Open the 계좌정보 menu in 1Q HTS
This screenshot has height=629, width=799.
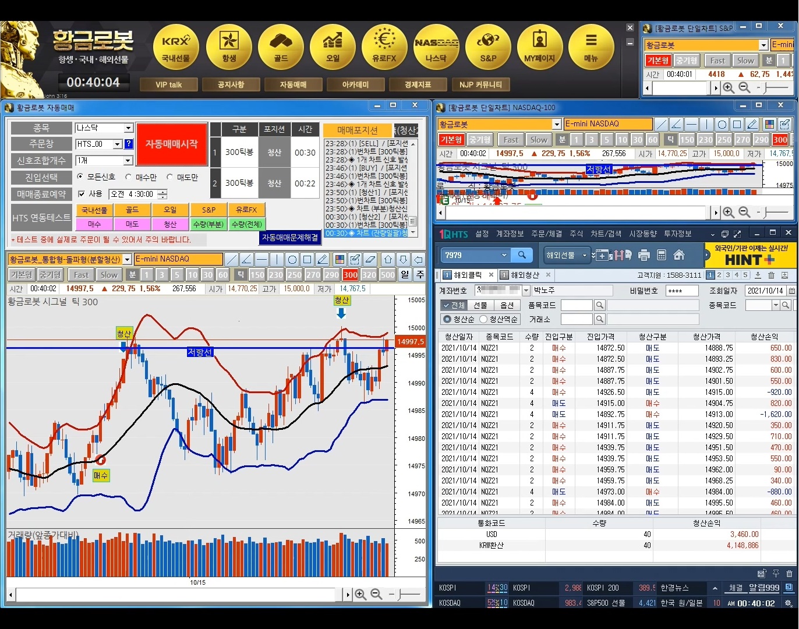[510, 234]
